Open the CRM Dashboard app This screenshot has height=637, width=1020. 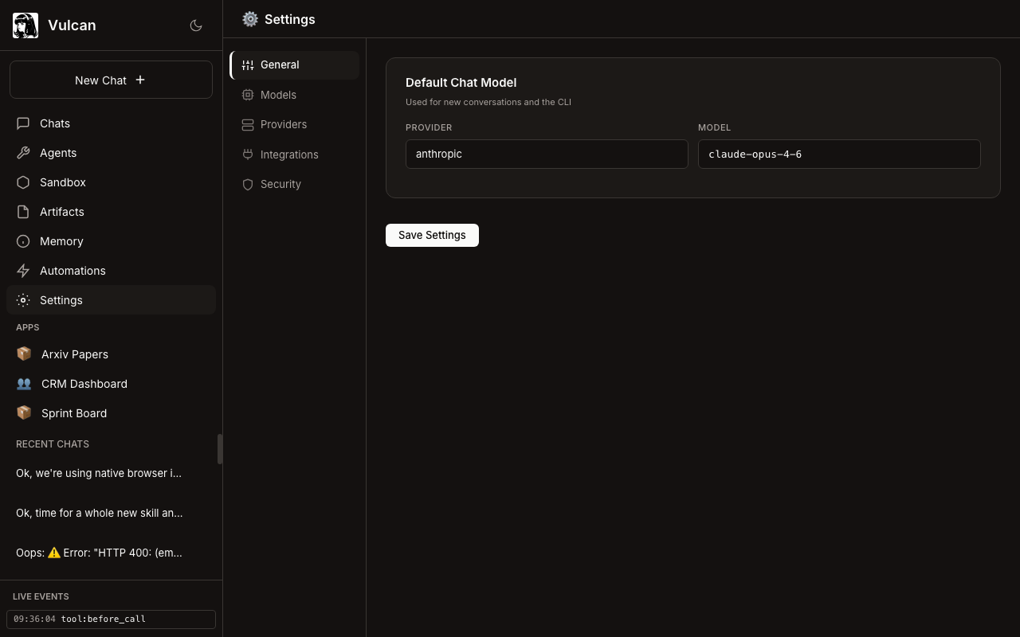(x=84, y=384)
